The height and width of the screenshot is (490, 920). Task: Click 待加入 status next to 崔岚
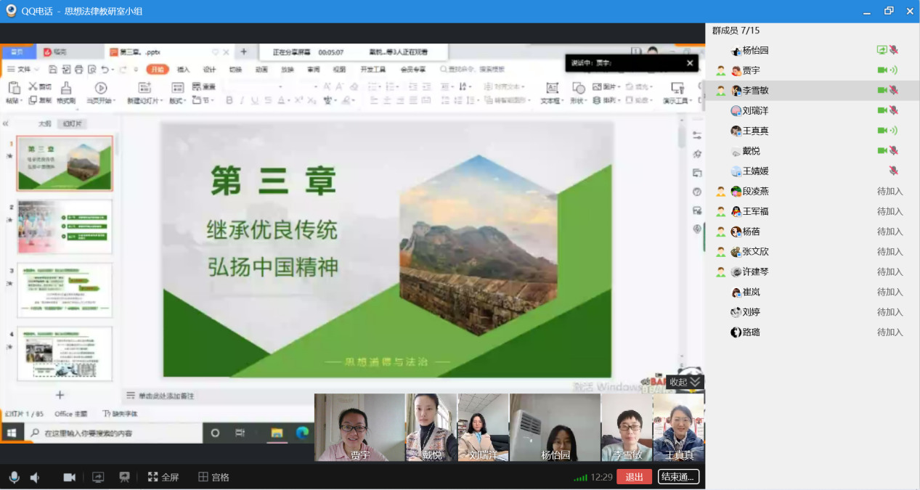[890, 292]
